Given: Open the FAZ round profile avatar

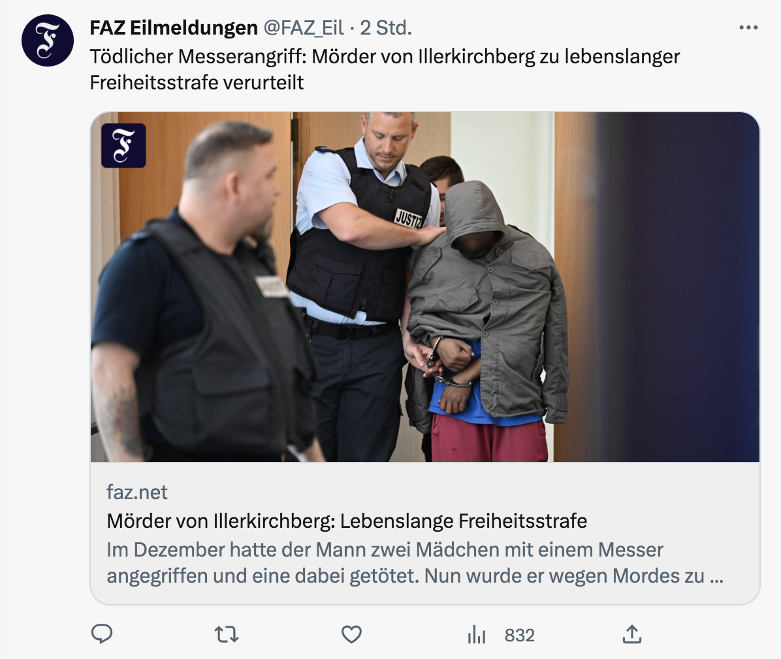Looking at the screenshot, I should 48,41.
